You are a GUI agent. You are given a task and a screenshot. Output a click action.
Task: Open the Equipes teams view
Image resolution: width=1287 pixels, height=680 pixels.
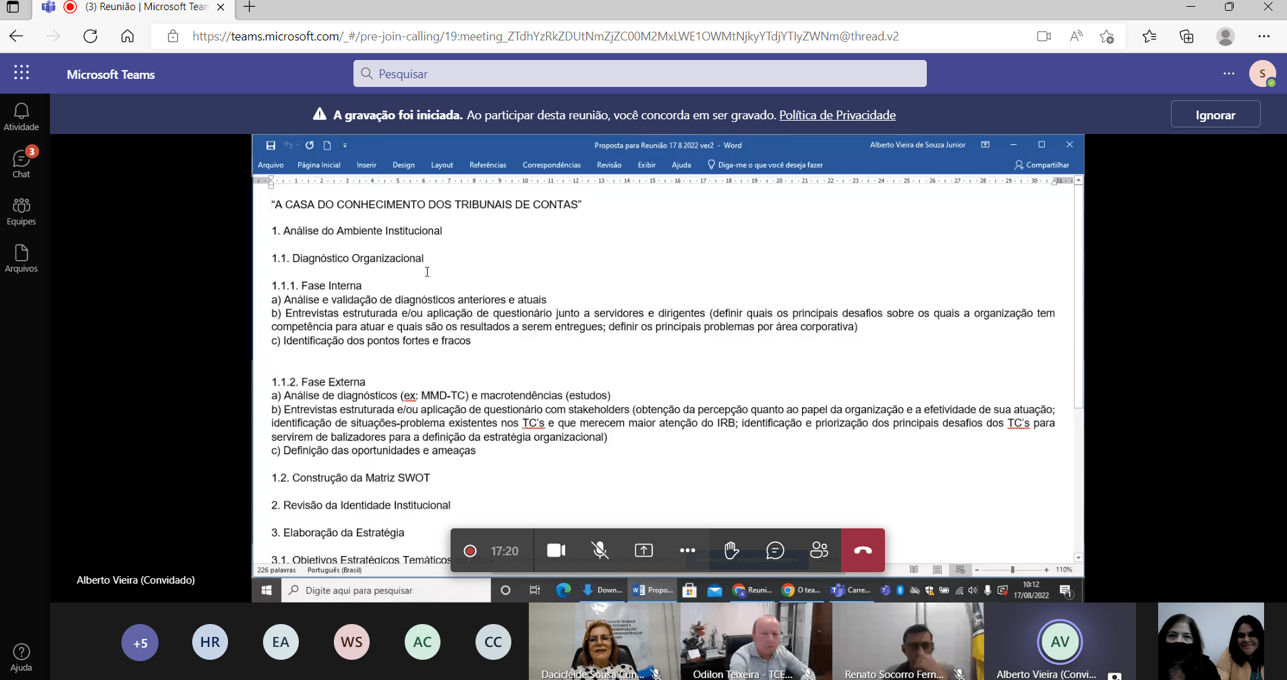(x=22, y=212)
